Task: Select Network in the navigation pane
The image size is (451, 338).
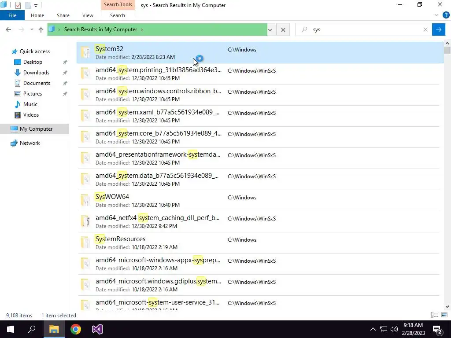Action: 30,143
